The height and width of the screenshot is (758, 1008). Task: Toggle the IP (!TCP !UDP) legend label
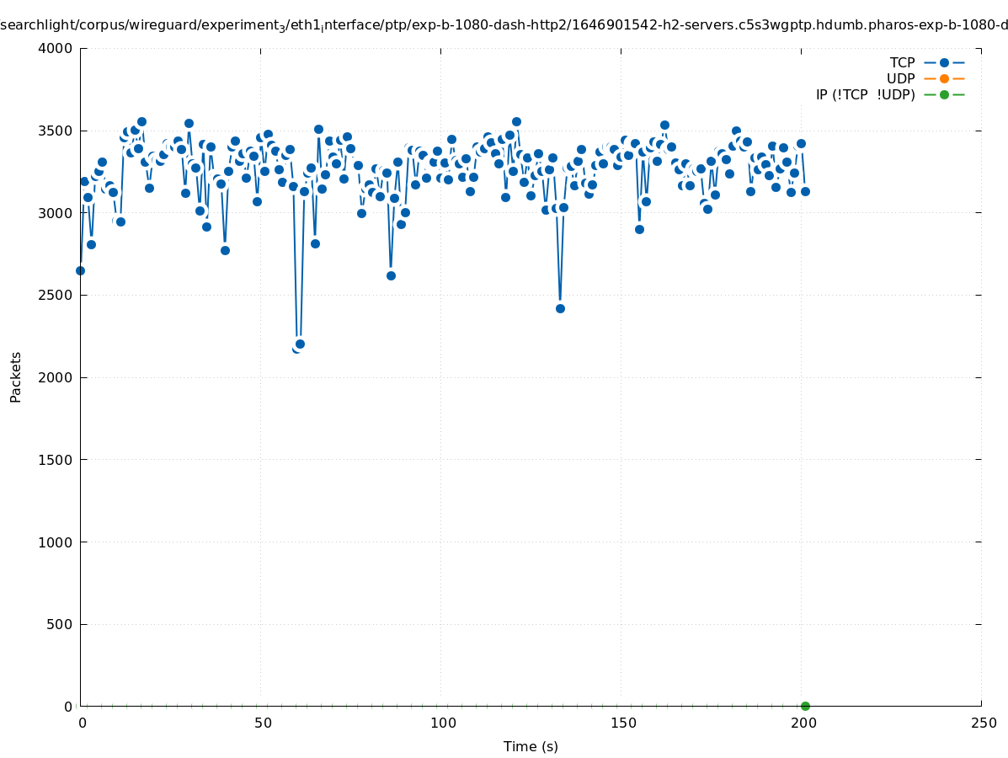click(865, 94)
